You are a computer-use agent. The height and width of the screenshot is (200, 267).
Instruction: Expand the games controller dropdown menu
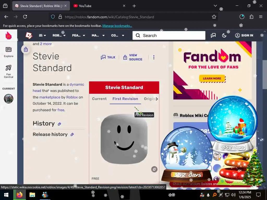(x=43, y=35)
